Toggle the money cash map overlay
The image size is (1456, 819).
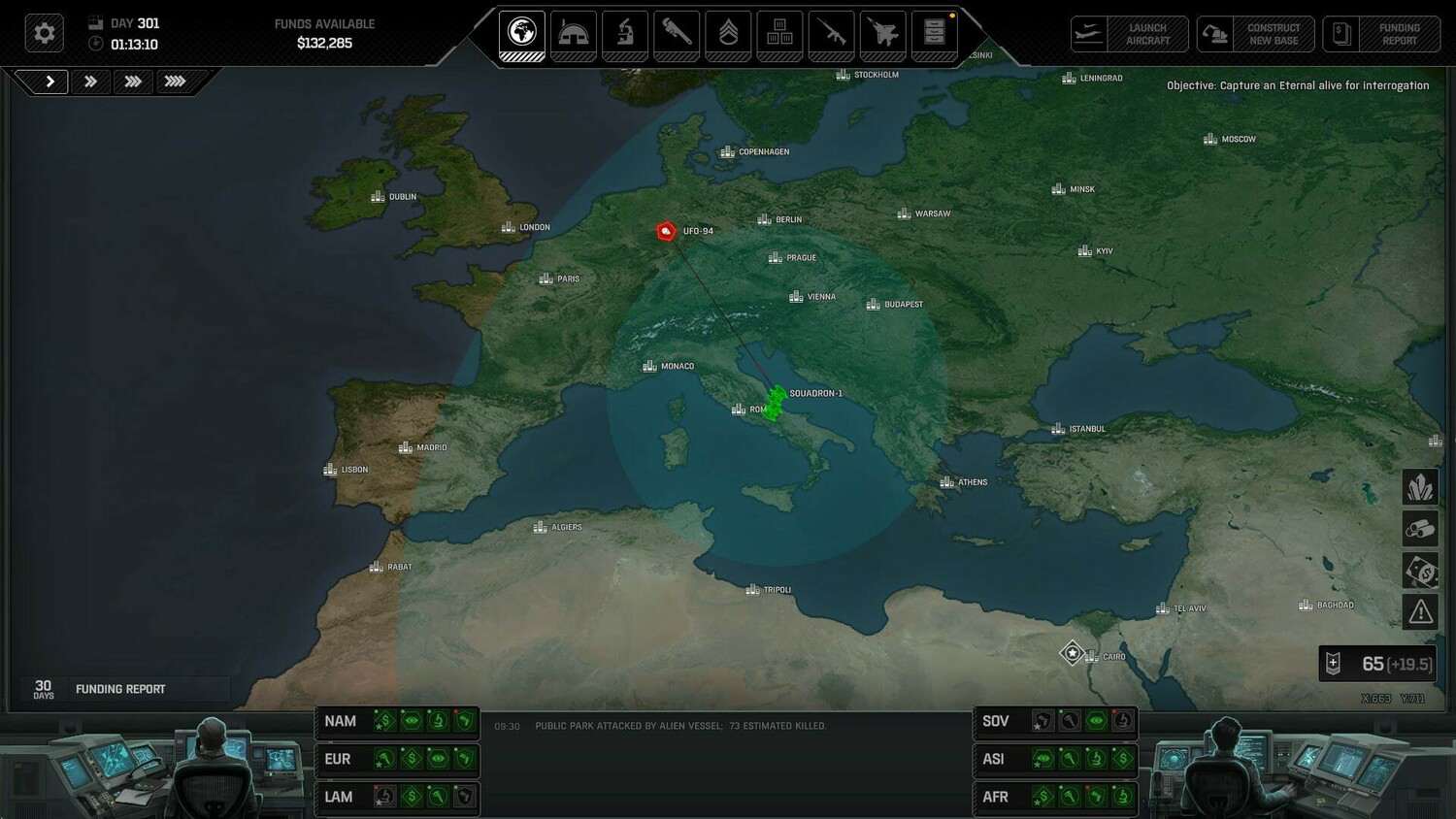click(1420, 571)
